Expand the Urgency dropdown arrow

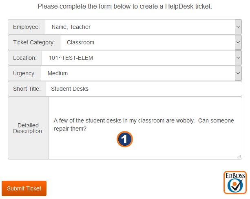click(x=238, y=73)
